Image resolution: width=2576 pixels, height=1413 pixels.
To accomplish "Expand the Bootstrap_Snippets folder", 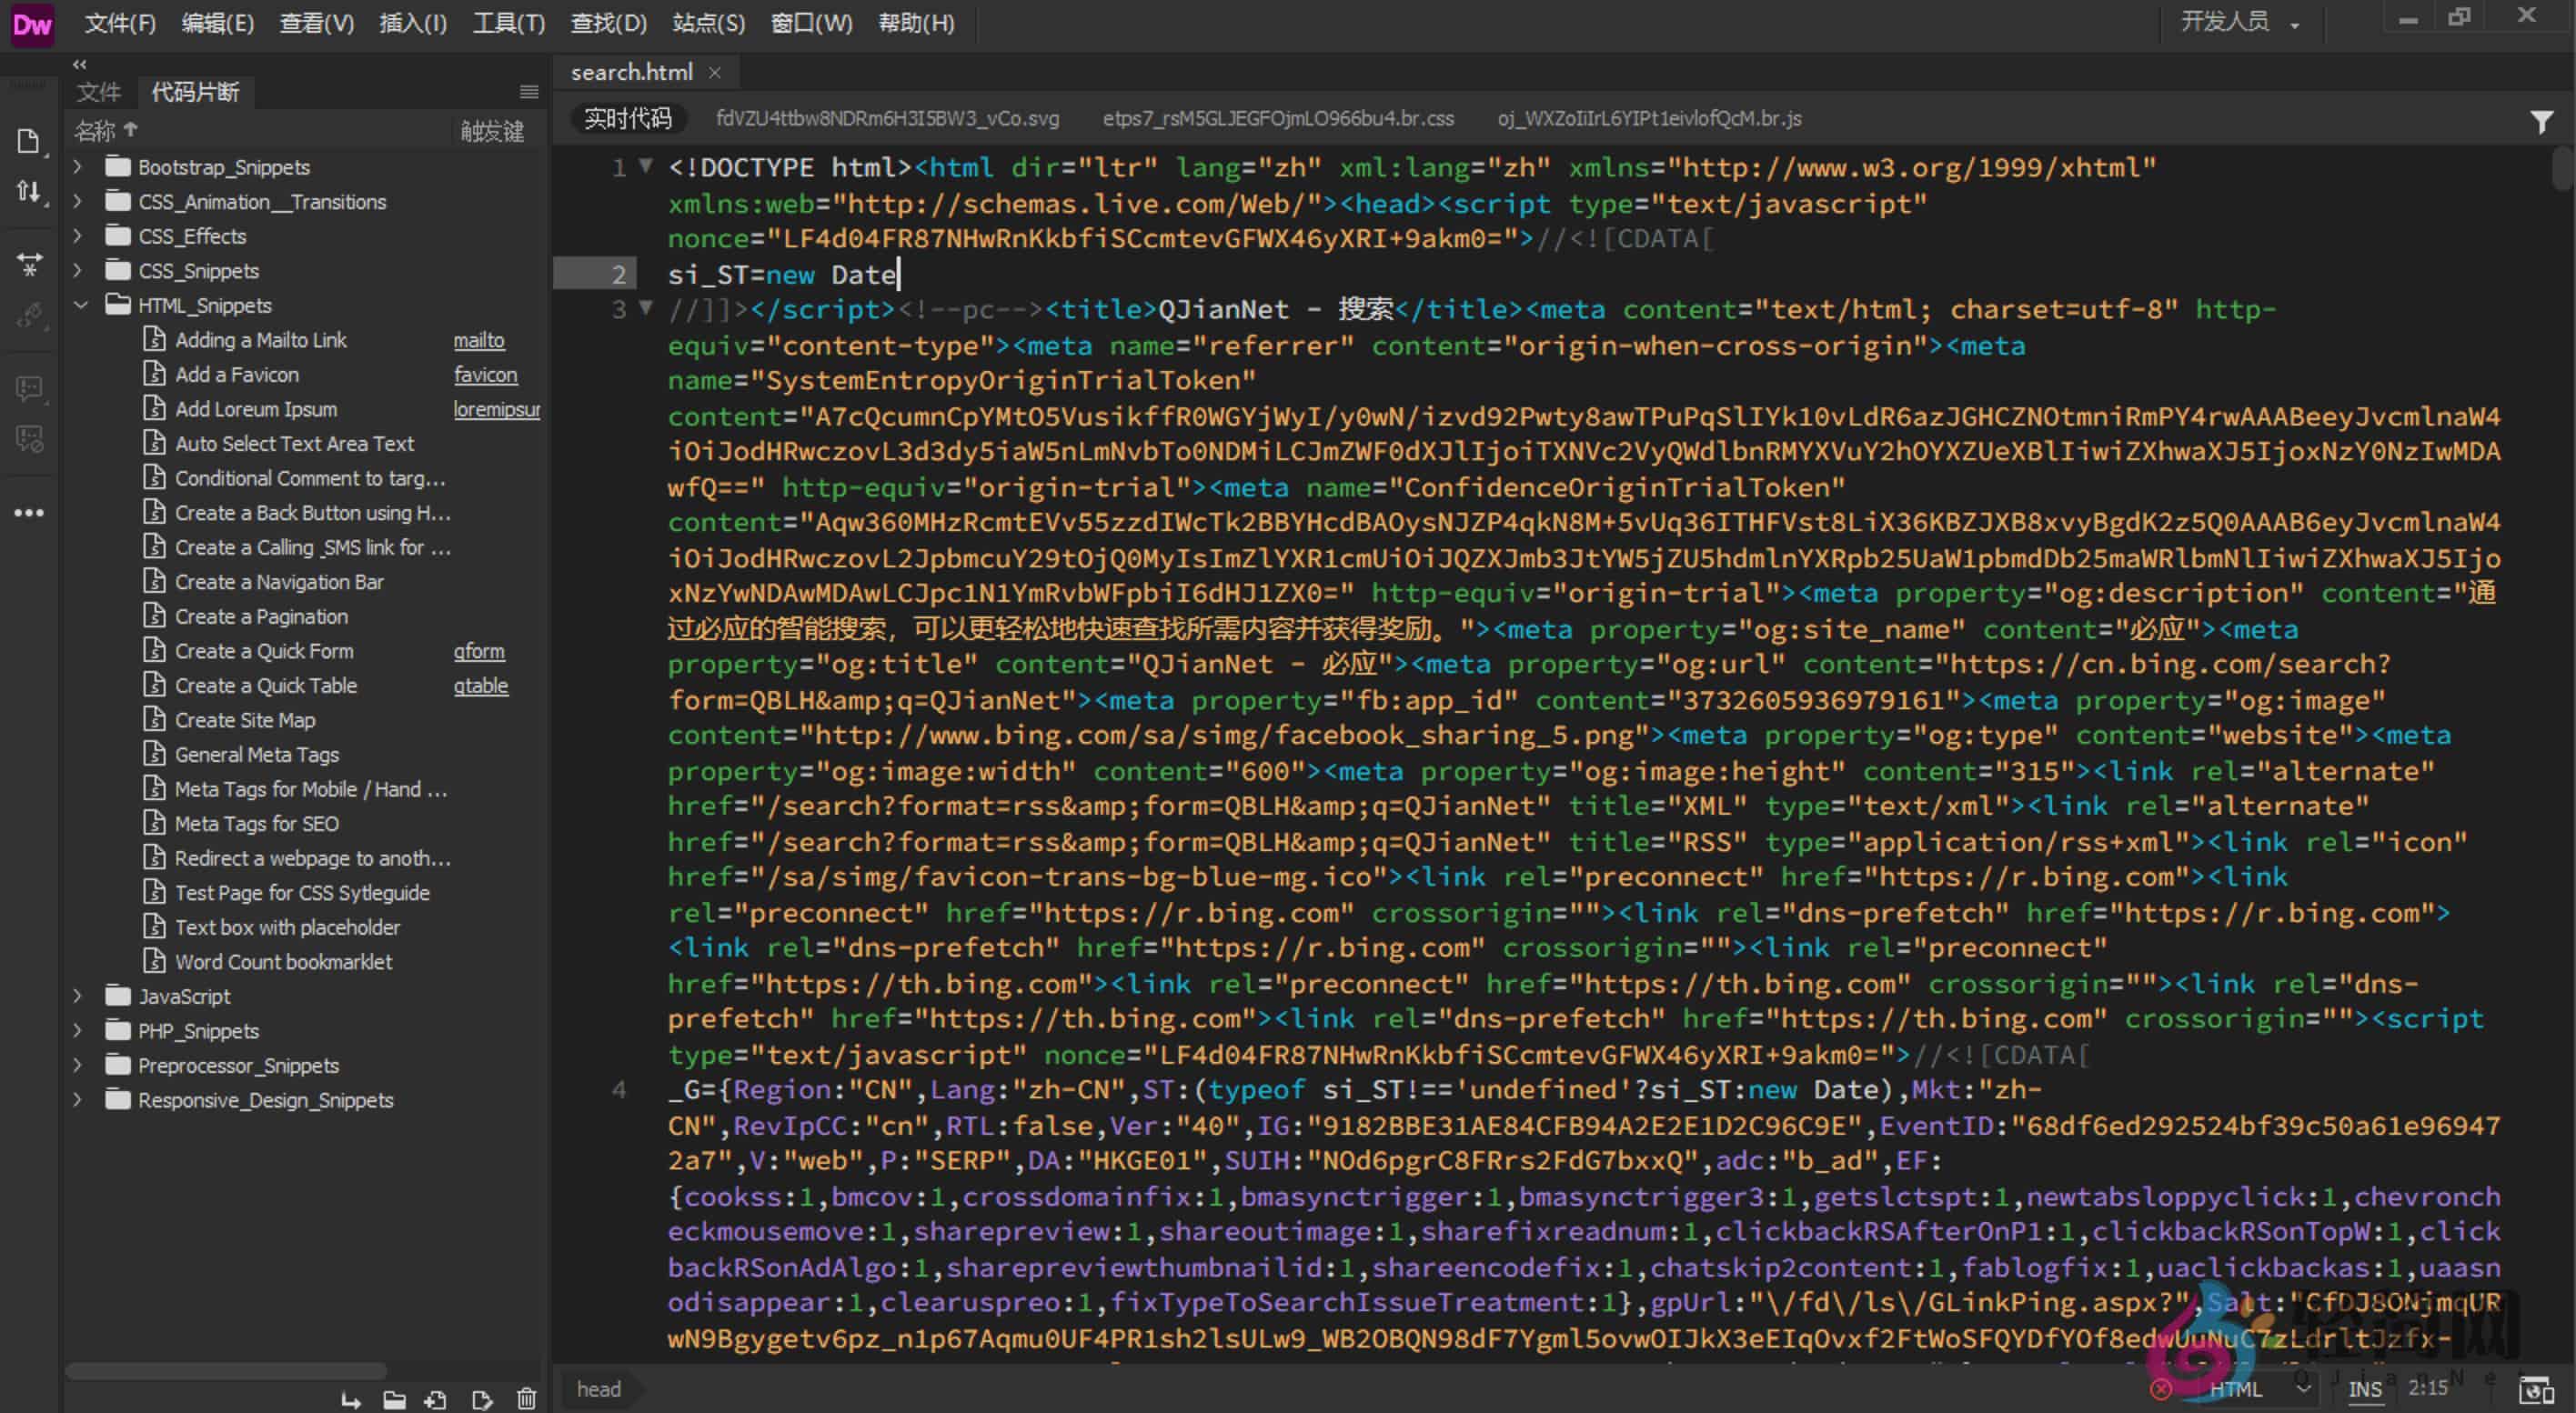I will (x=78, y=167).
